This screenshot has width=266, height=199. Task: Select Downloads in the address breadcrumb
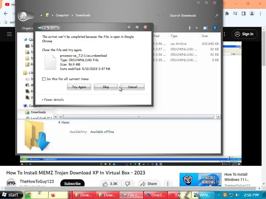pos(83,15)
